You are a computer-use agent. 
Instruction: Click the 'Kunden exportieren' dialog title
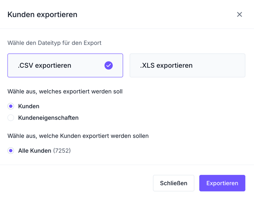click(42, 14)
